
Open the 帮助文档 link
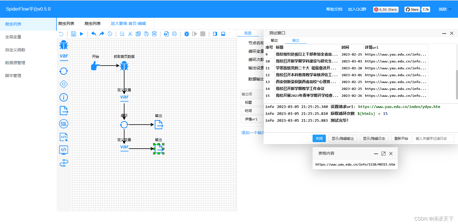pyautogui.click(x=334, y=9)
